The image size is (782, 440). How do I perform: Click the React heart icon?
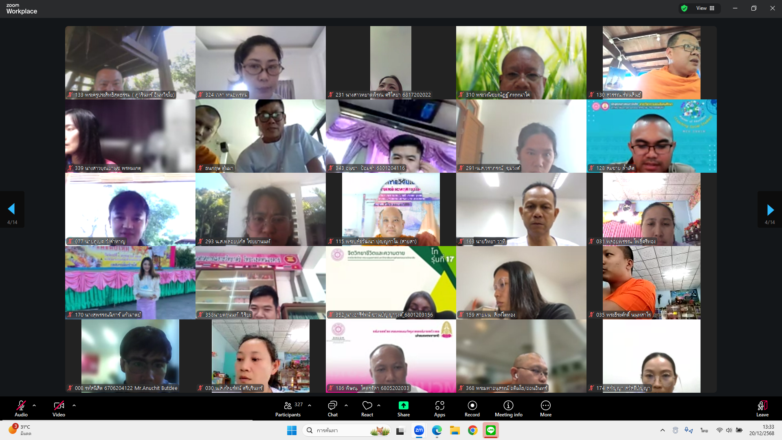[x=367, y=406]
